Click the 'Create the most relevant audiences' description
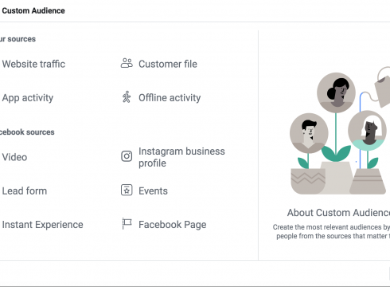This screenshot has height=287, width=390. (331, 231)
